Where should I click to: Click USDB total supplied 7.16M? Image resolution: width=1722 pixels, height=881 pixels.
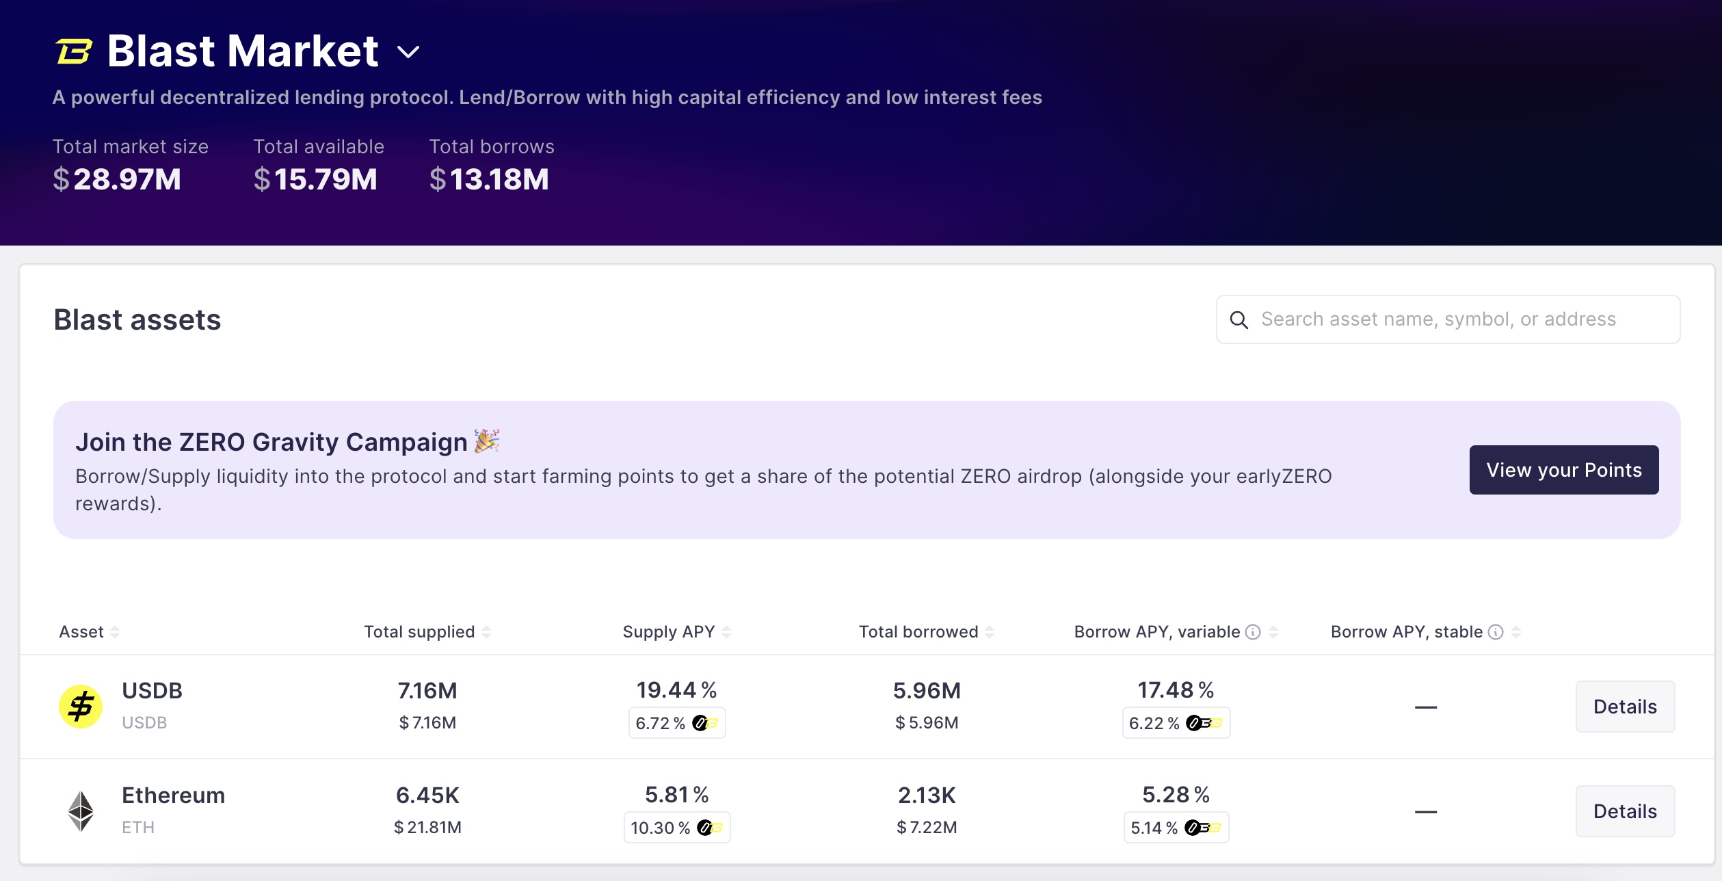(427, 691)
